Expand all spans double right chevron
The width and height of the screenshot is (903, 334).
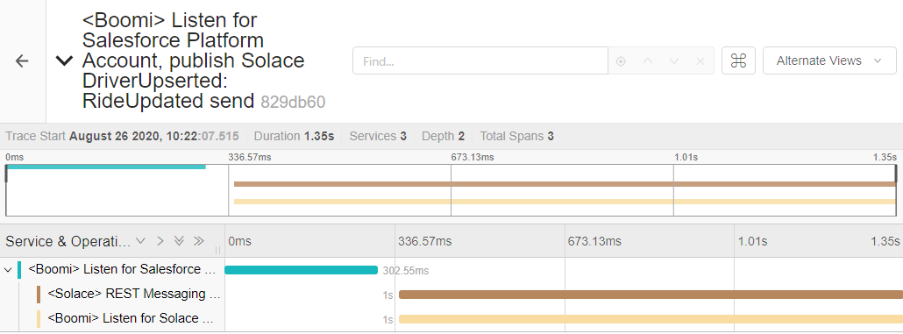pyautogui.click(x=199, y=241)
